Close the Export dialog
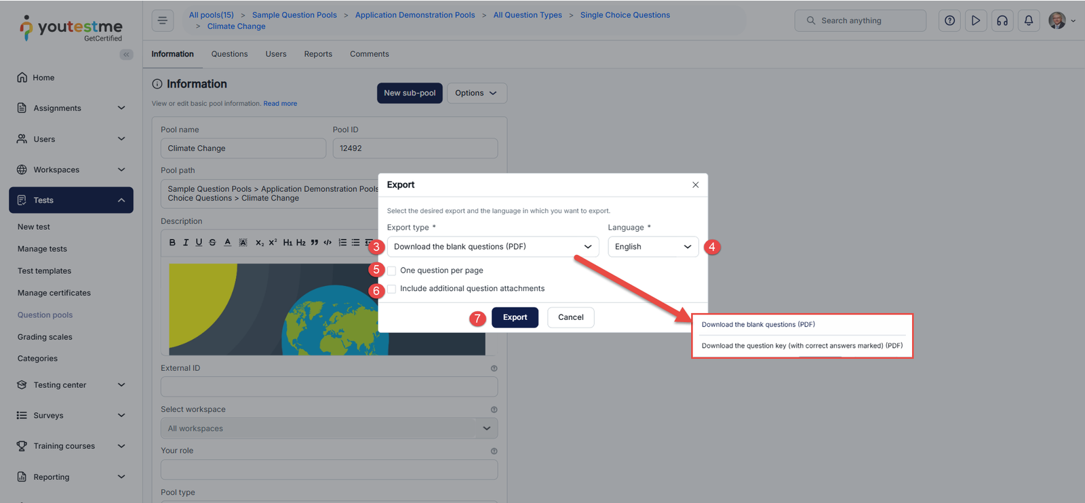Screen dimensions: 1085x503 [695, 185]
